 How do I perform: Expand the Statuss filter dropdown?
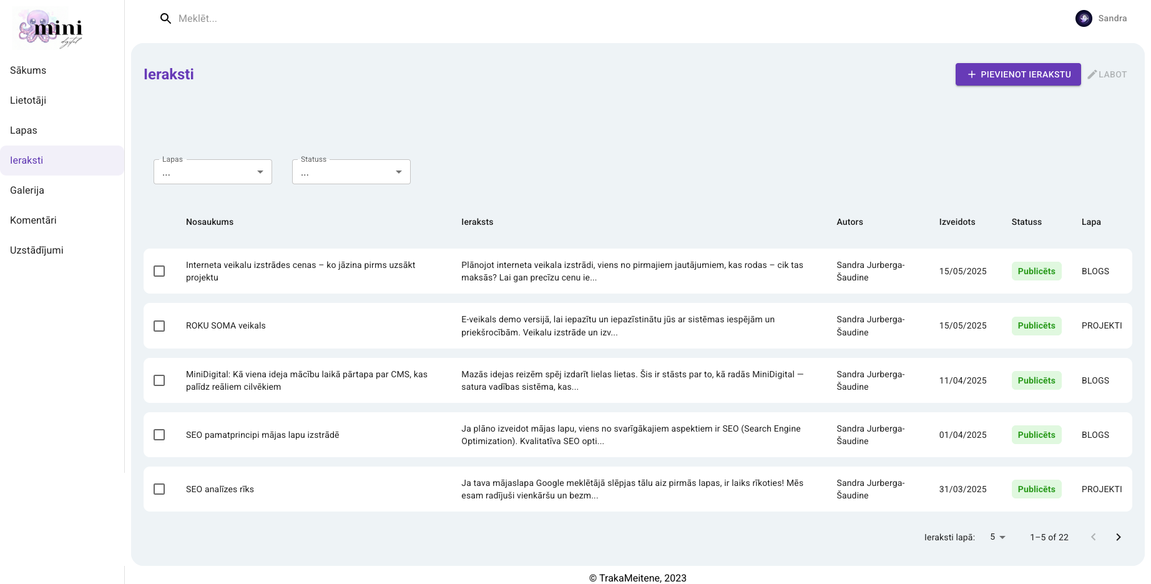tap(351, 172)
